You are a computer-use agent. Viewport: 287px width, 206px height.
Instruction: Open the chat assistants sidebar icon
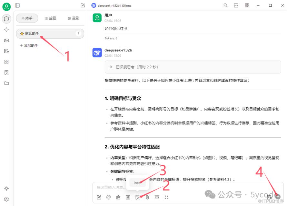click(x=6, y=19)
